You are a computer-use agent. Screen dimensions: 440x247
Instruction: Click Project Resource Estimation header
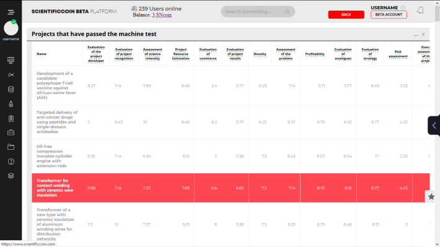point(181,54)
